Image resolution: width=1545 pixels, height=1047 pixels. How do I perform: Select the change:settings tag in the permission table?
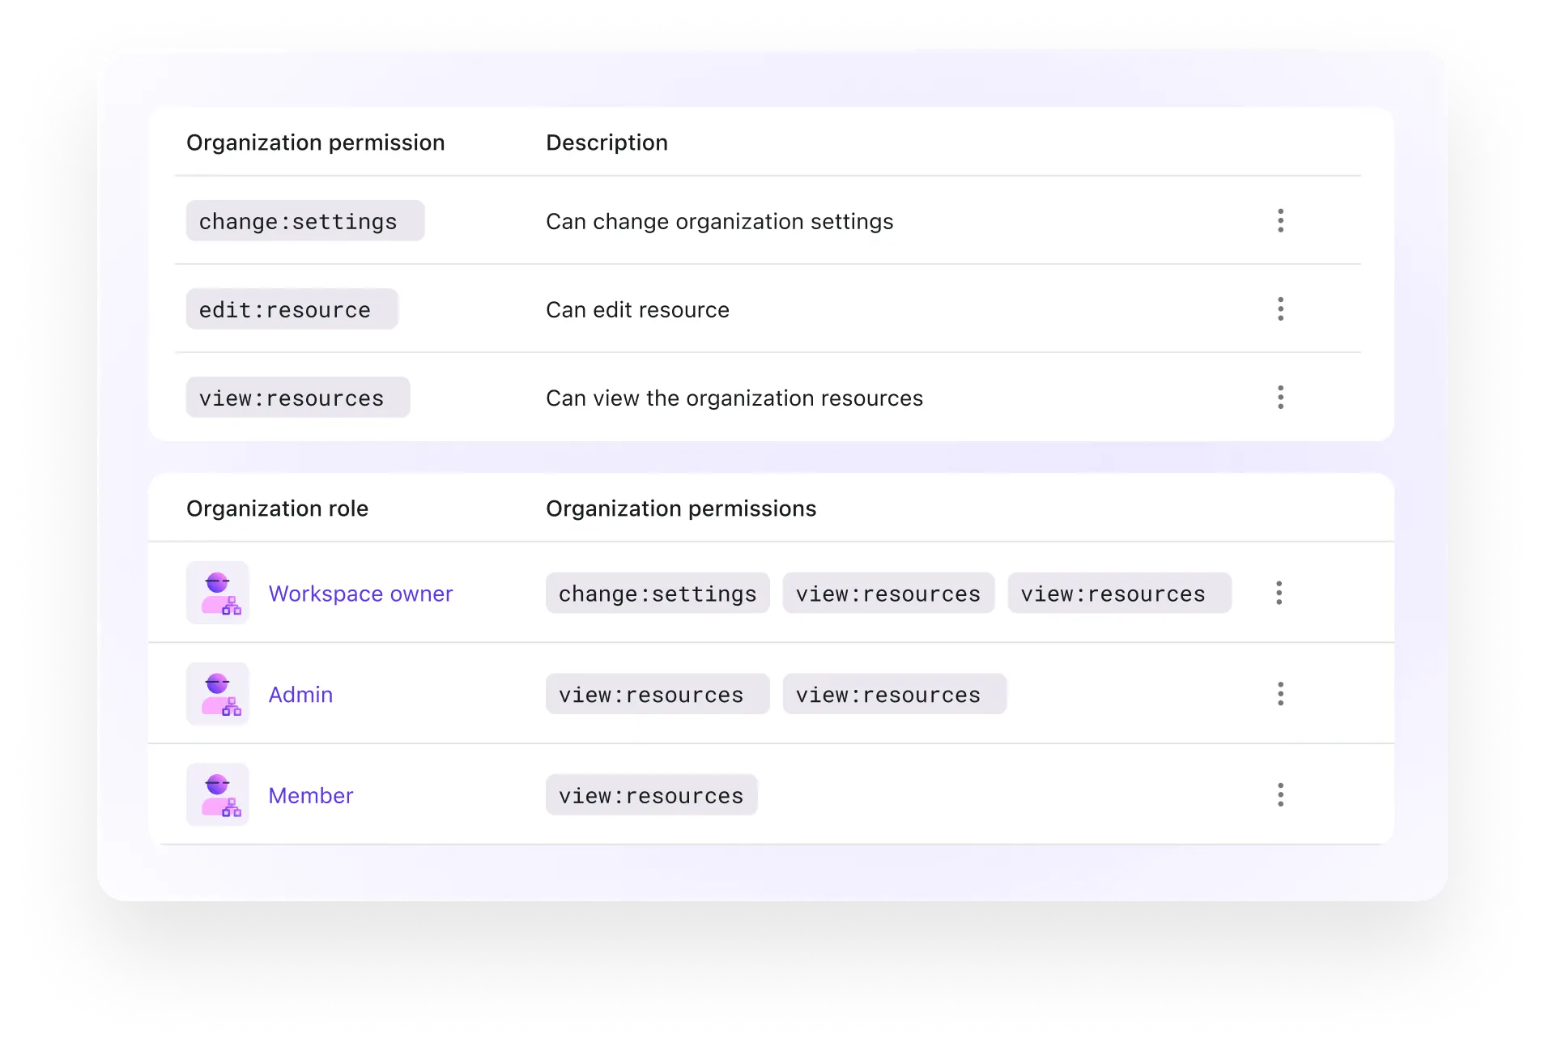(304, 221)
